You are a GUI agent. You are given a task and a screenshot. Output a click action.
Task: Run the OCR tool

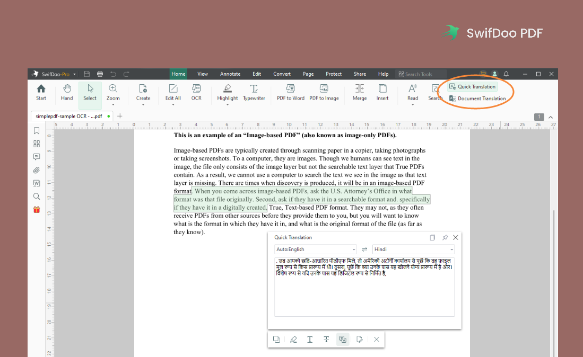(x=196, y=92)
